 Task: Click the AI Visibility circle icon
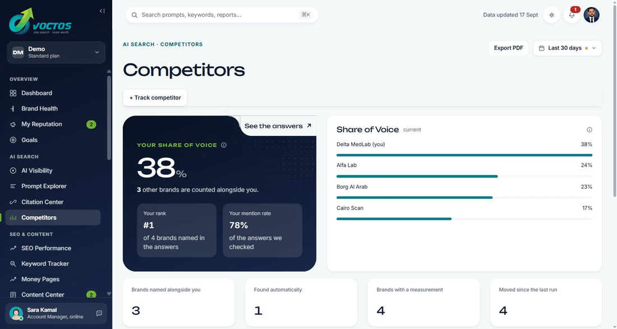point(13,171)
